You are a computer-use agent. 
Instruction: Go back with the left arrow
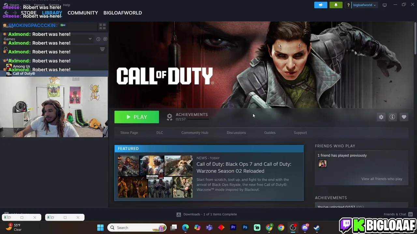6,13
